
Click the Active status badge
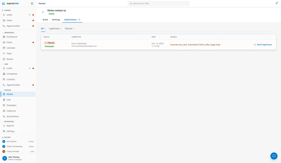[51, 14]
